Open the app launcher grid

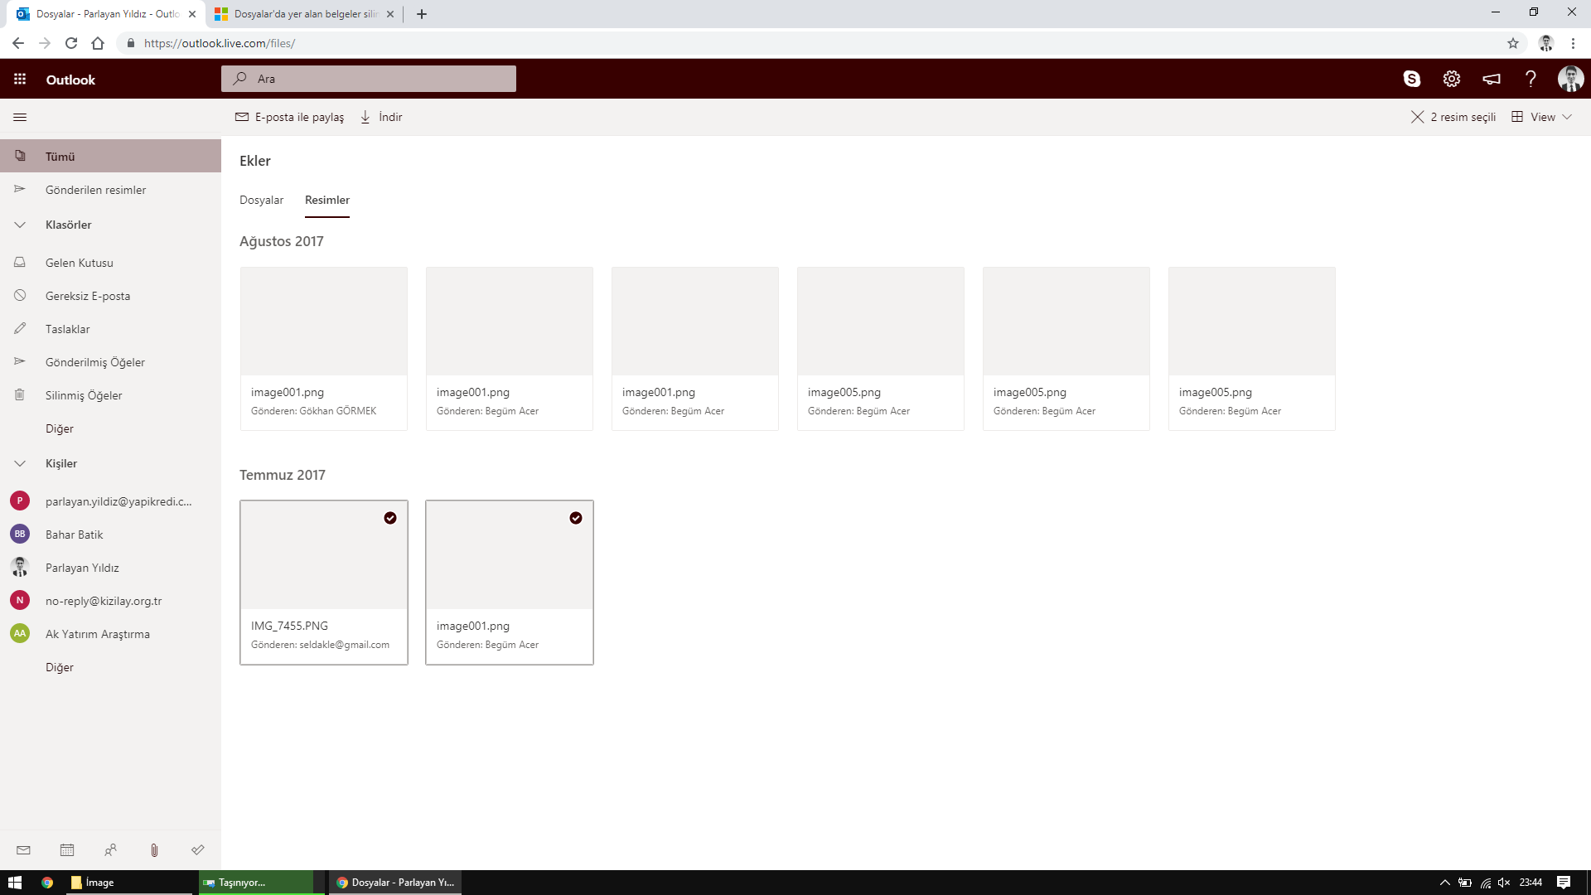click(x=20, y=79)
